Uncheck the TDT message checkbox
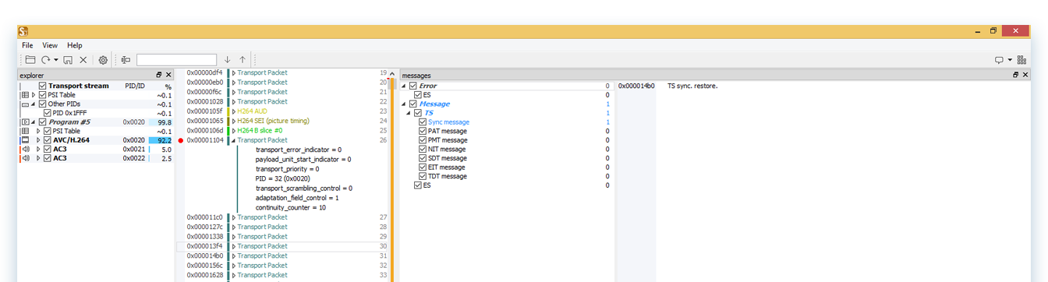This screenshot has width=1048, height=282. [x=423, y=176]
